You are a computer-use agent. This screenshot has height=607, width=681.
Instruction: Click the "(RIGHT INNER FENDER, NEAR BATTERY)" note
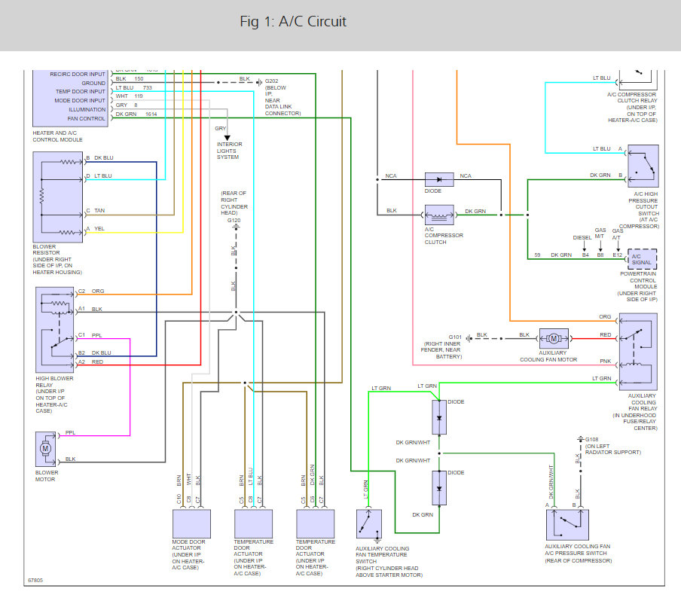point(441,350)
